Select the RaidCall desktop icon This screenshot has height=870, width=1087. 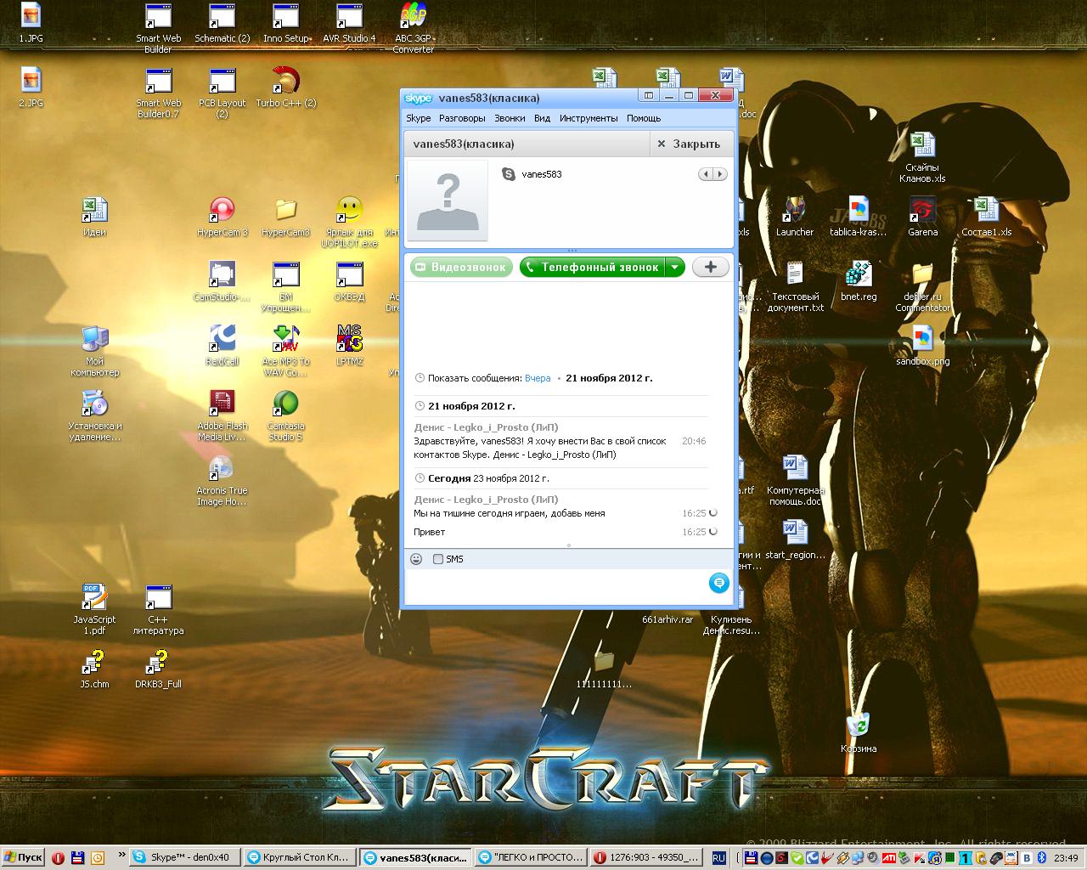point(222,347)
